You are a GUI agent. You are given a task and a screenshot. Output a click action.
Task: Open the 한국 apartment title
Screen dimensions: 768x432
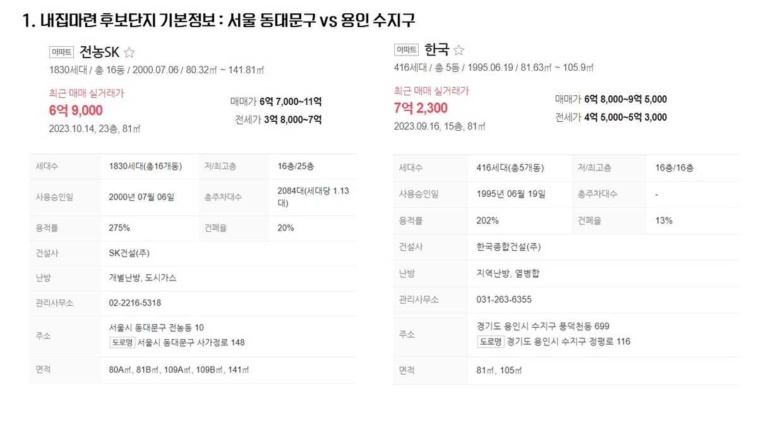tap(436, 50)
